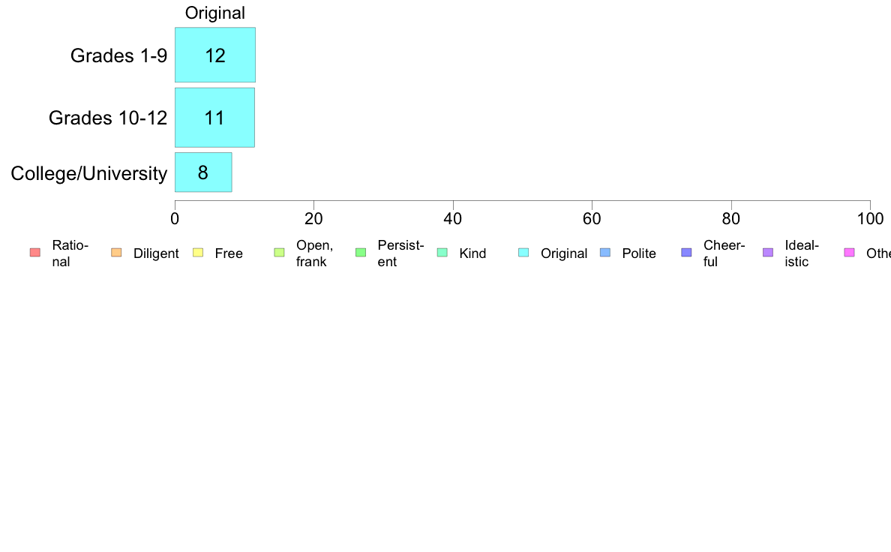Click the pink Other legend swatch
This screenshot has height=552, width=891.
tap(850, 253)
